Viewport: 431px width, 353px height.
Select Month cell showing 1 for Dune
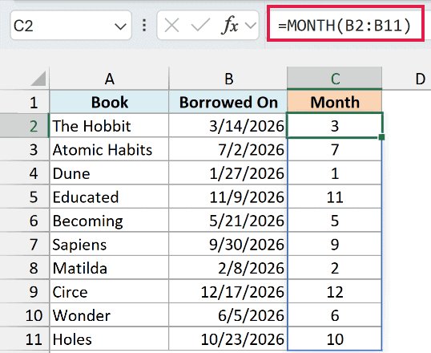coord(335,173)
